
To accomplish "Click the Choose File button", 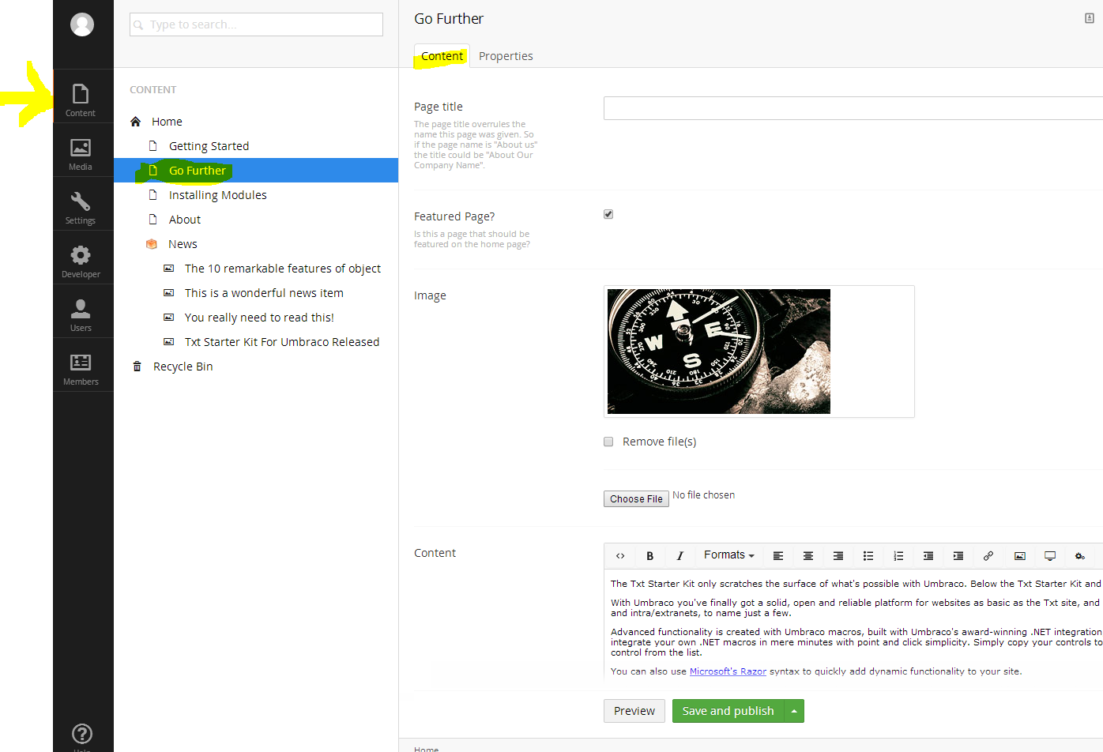I will pyautogui.click(x=636, y=499).
